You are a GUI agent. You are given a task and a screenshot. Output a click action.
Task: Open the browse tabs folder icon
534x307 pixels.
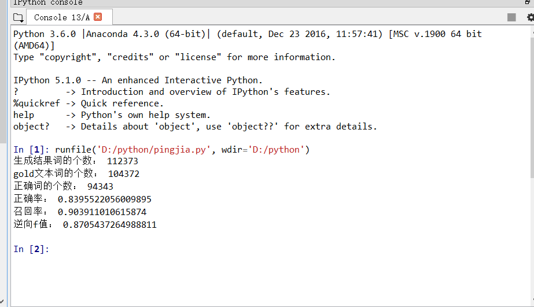coord(18,17)
